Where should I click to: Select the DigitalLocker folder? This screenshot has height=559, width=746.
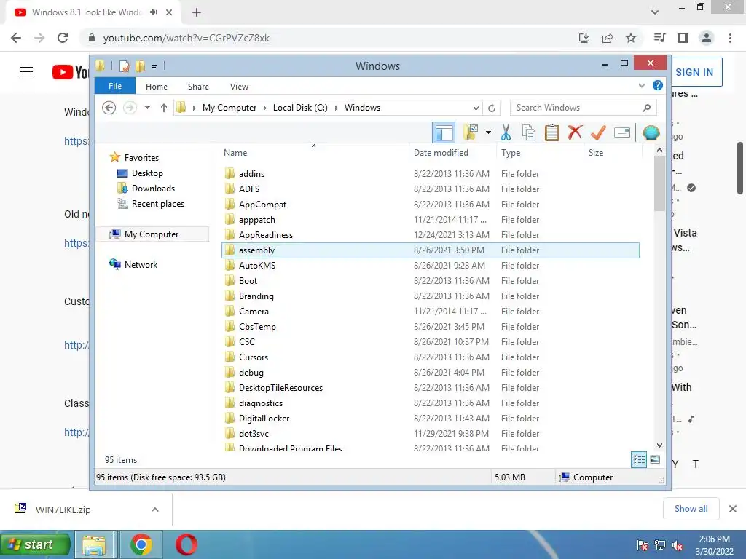(x=264, y=419)
